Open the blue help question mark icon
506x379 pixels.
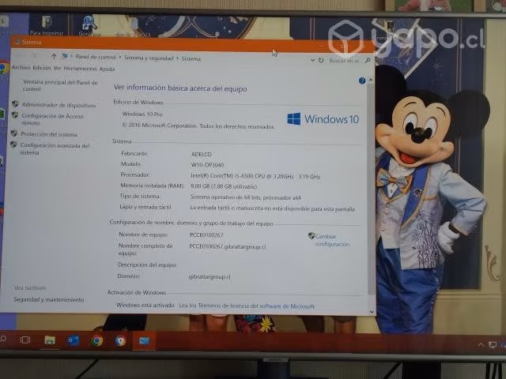point(362,81)
